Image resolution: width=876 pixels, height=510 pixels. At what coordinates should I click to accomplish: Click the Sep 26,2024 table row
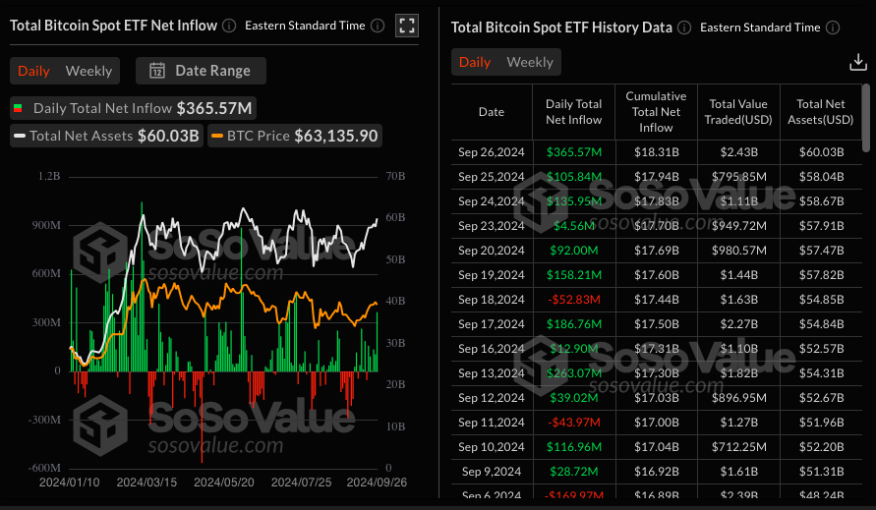(x=656, y=151)
